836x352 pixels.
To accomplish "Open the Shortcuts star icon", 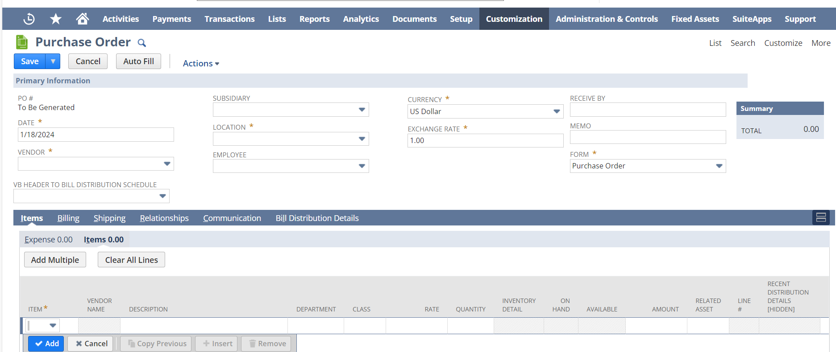I will [56, 19].
